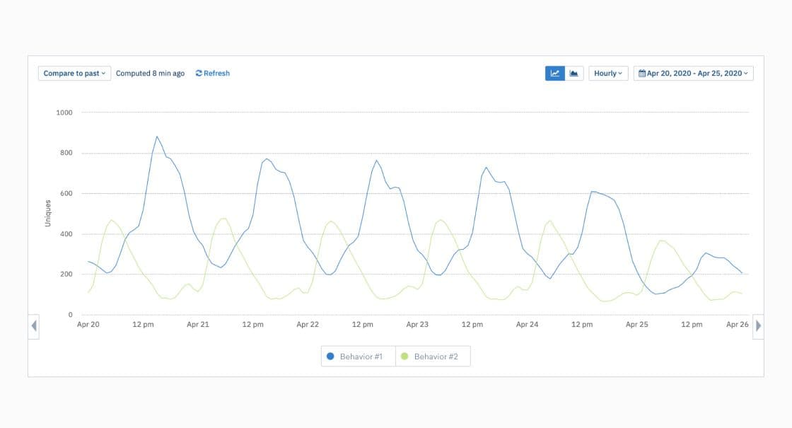Click the refresh arrows icon
Viewport: 792px width, 428px height.
point(199,74)
